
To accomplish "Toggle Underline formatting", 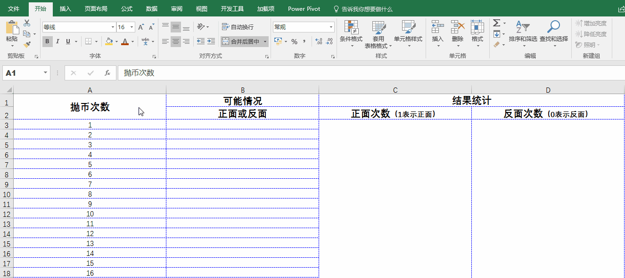I will (68, 41).
